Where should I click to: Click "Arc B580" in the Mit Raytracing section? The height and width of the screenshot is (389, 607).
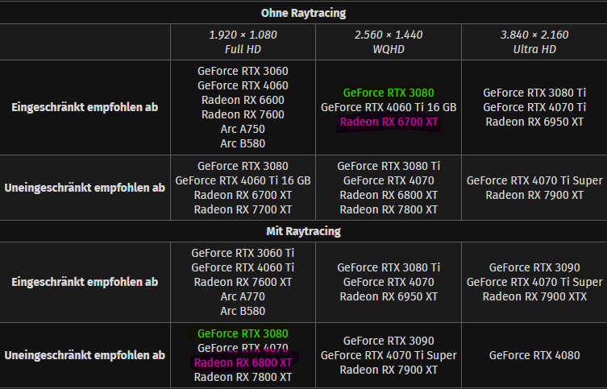[243, 311]
